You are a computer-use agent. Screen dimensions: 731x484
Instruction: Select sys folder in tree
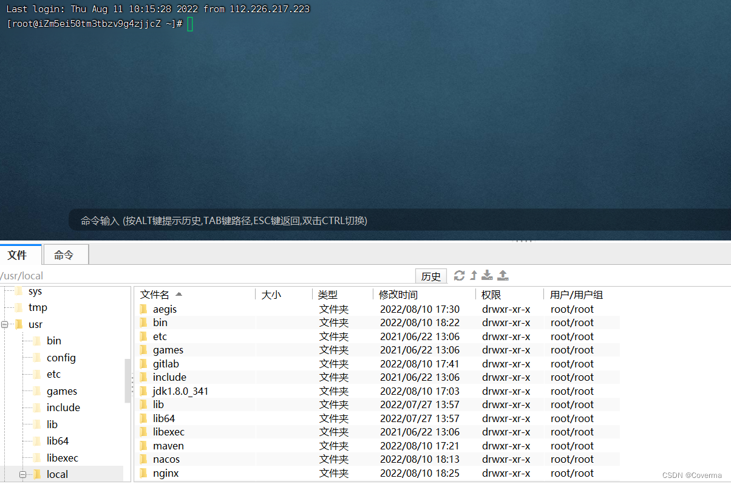click(x=35, y=291)
